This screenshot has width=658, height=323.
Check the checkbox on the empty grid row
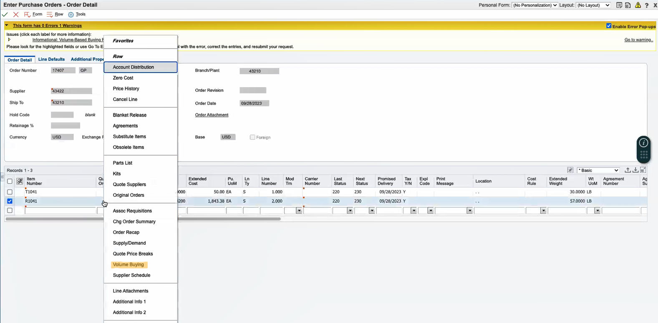[10, 210]
